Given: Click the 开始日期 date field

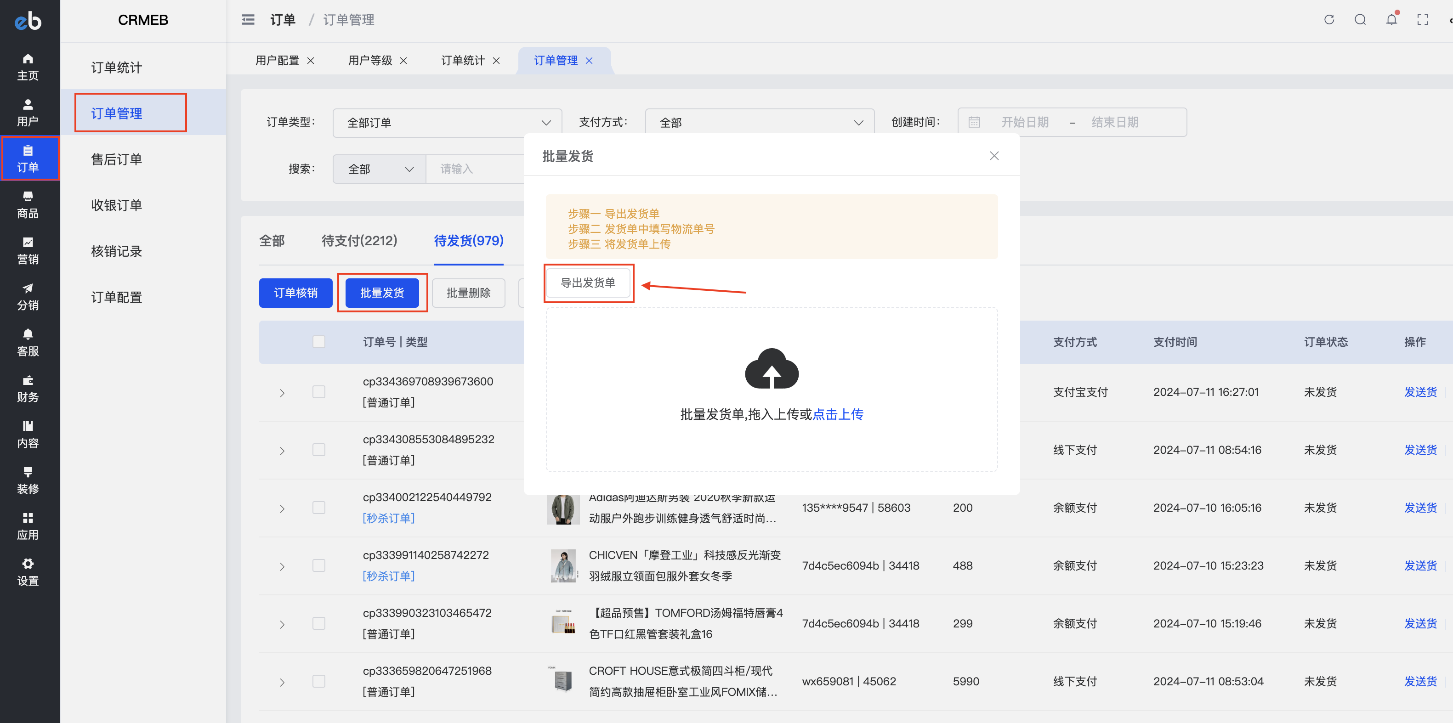Looking at the screenshot, I should 1026,122.
